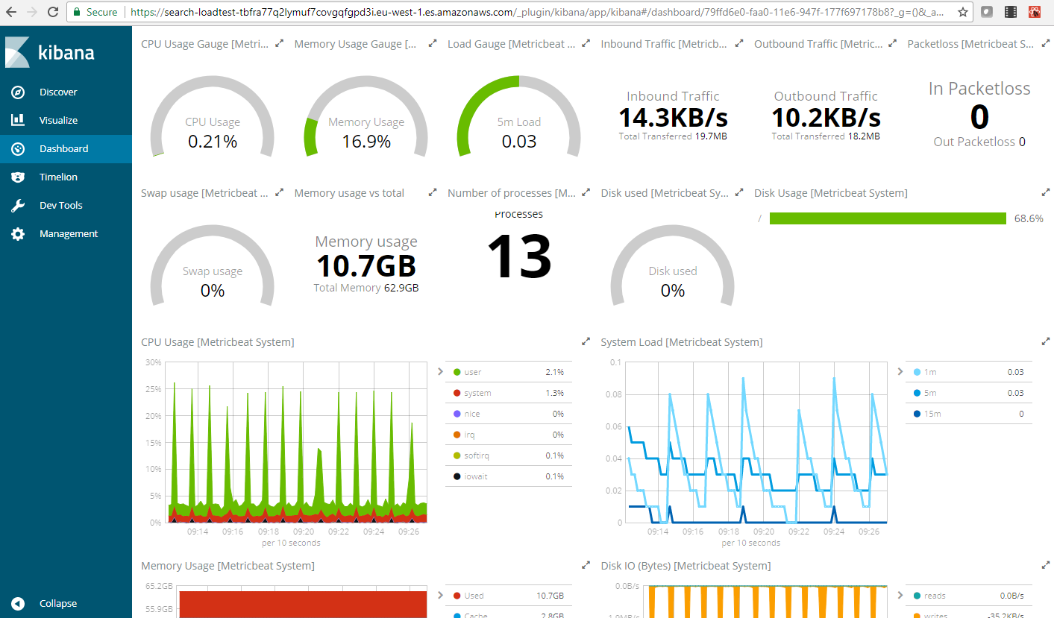Expand the Load Gauge panel
Screen dimensions: 1054x618
(x=586, y=44)
